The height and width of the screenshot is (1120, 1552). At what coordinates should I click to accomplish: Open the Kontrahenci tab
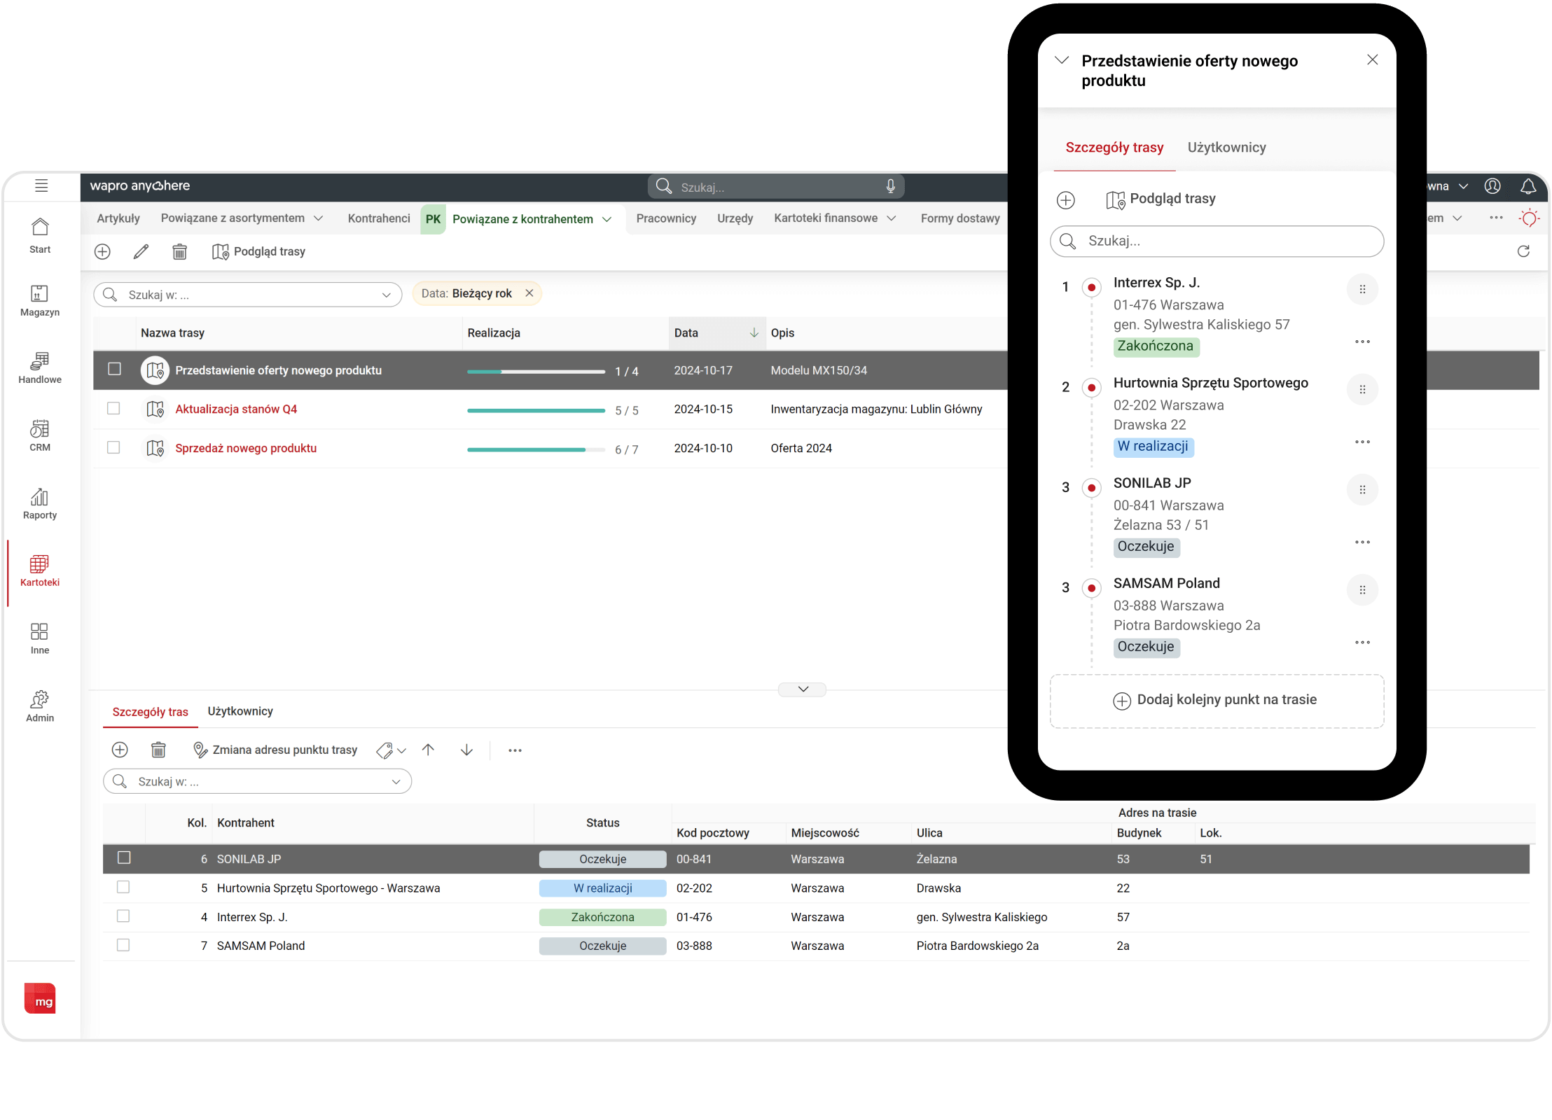point(378,218)
